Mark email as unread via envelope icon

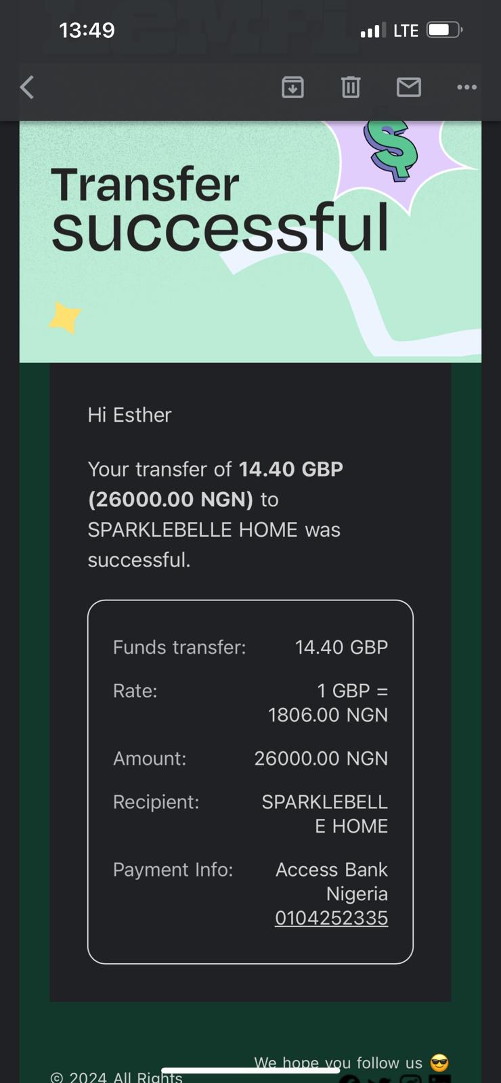click(x=409, y=87)
